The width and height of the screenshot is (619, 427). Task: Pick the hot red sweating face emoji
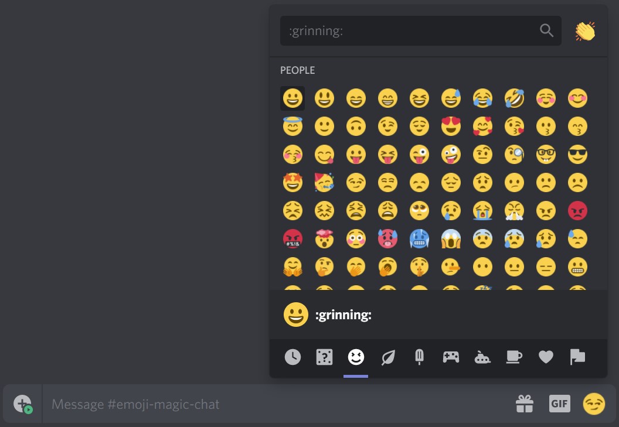point(387,239)
